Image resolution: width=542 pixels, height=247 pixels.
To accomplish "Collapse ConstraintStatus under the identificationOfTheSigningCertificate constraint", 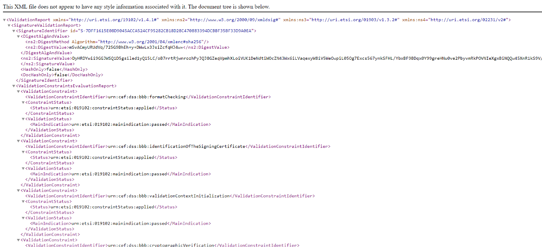I will click(23, 152).
